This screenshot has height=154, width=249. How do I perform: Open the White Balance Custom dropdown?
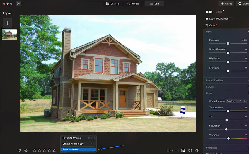point(234,101)
